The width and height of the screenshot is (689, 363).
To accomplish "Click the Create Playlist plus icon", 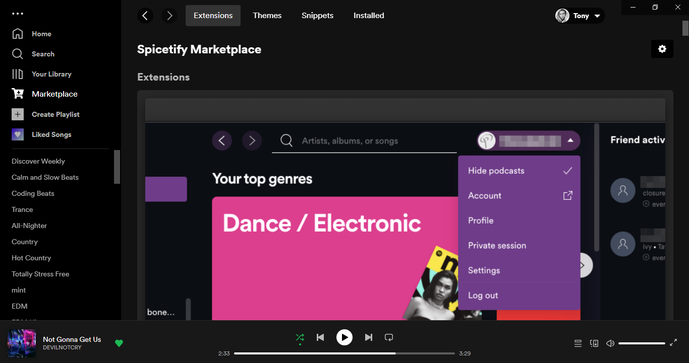I will pos(18,114).
